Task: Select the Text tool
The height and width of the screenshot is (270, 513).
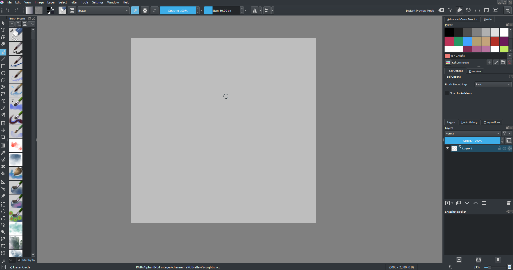Action: pos(3,30)
